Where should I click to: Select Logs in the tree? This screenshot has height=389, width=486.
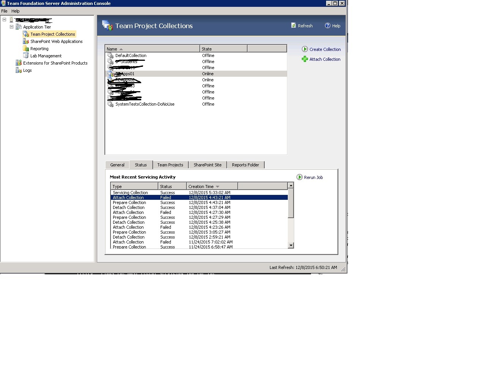tap(27, 70)
